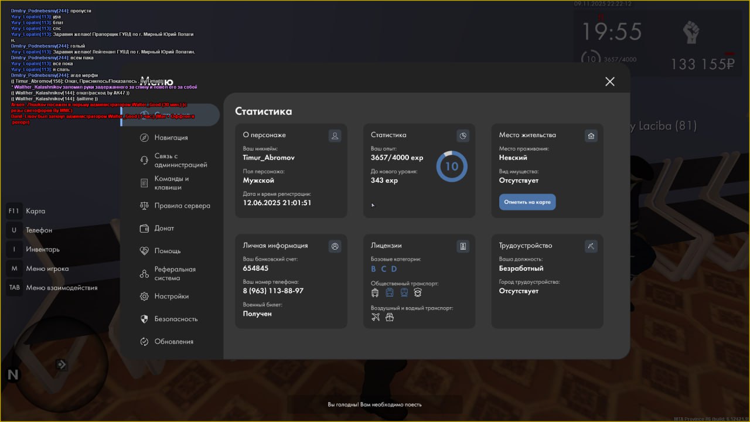Click the profile icon in О персонаже card
This screenshot has width=750, height=422.
(335, 136)
